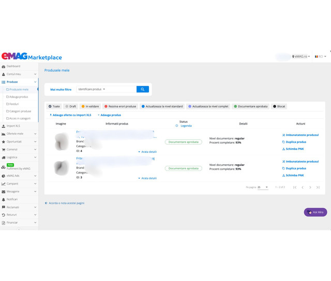Filter by Documentare aprobata status chip
The image size is (331, 281).
pos(250,106)
